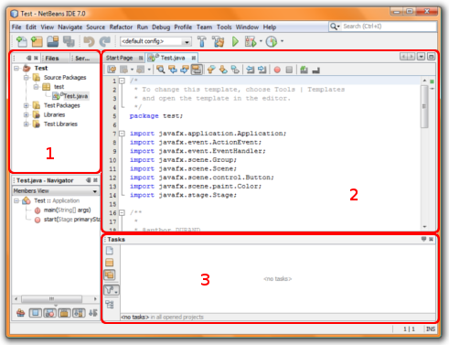Screen dimensions: 449x345
Task: Click Find Previous Occurrence in editor toolbar
Action: point(173,70)
